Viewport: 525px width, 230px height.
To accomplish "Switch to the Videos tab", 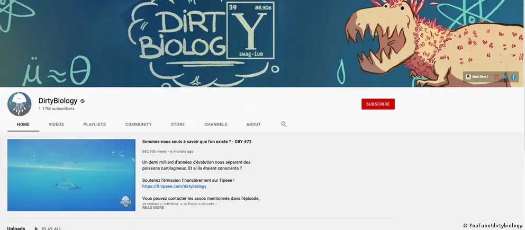I will tap(56, 125).
